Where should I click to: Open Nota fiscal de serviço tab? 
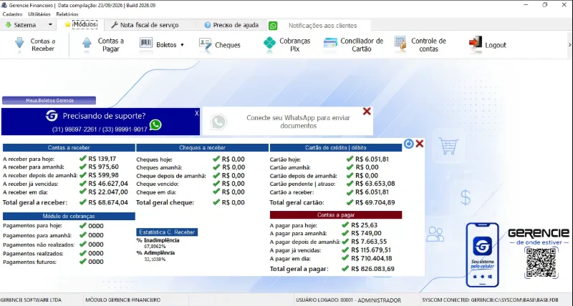point(145,25)
